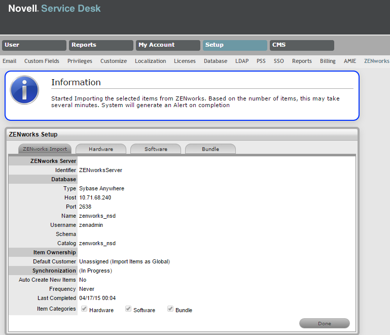This screenshot has height=335, width=390.
Task: Toggle the Bundle item category checkbox
Action: pyautogui.click(x=171, y=309)
